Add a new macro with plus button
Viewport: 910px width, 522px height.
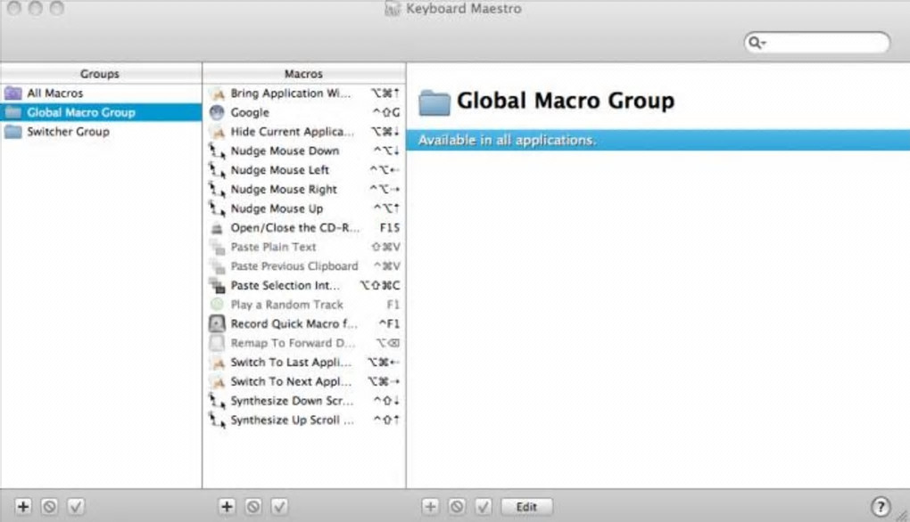[227, 507]
